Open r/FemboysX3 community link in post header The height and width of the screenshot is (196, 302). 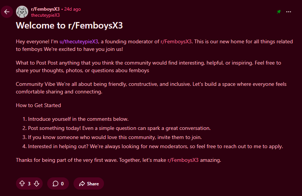pos(45,9)
